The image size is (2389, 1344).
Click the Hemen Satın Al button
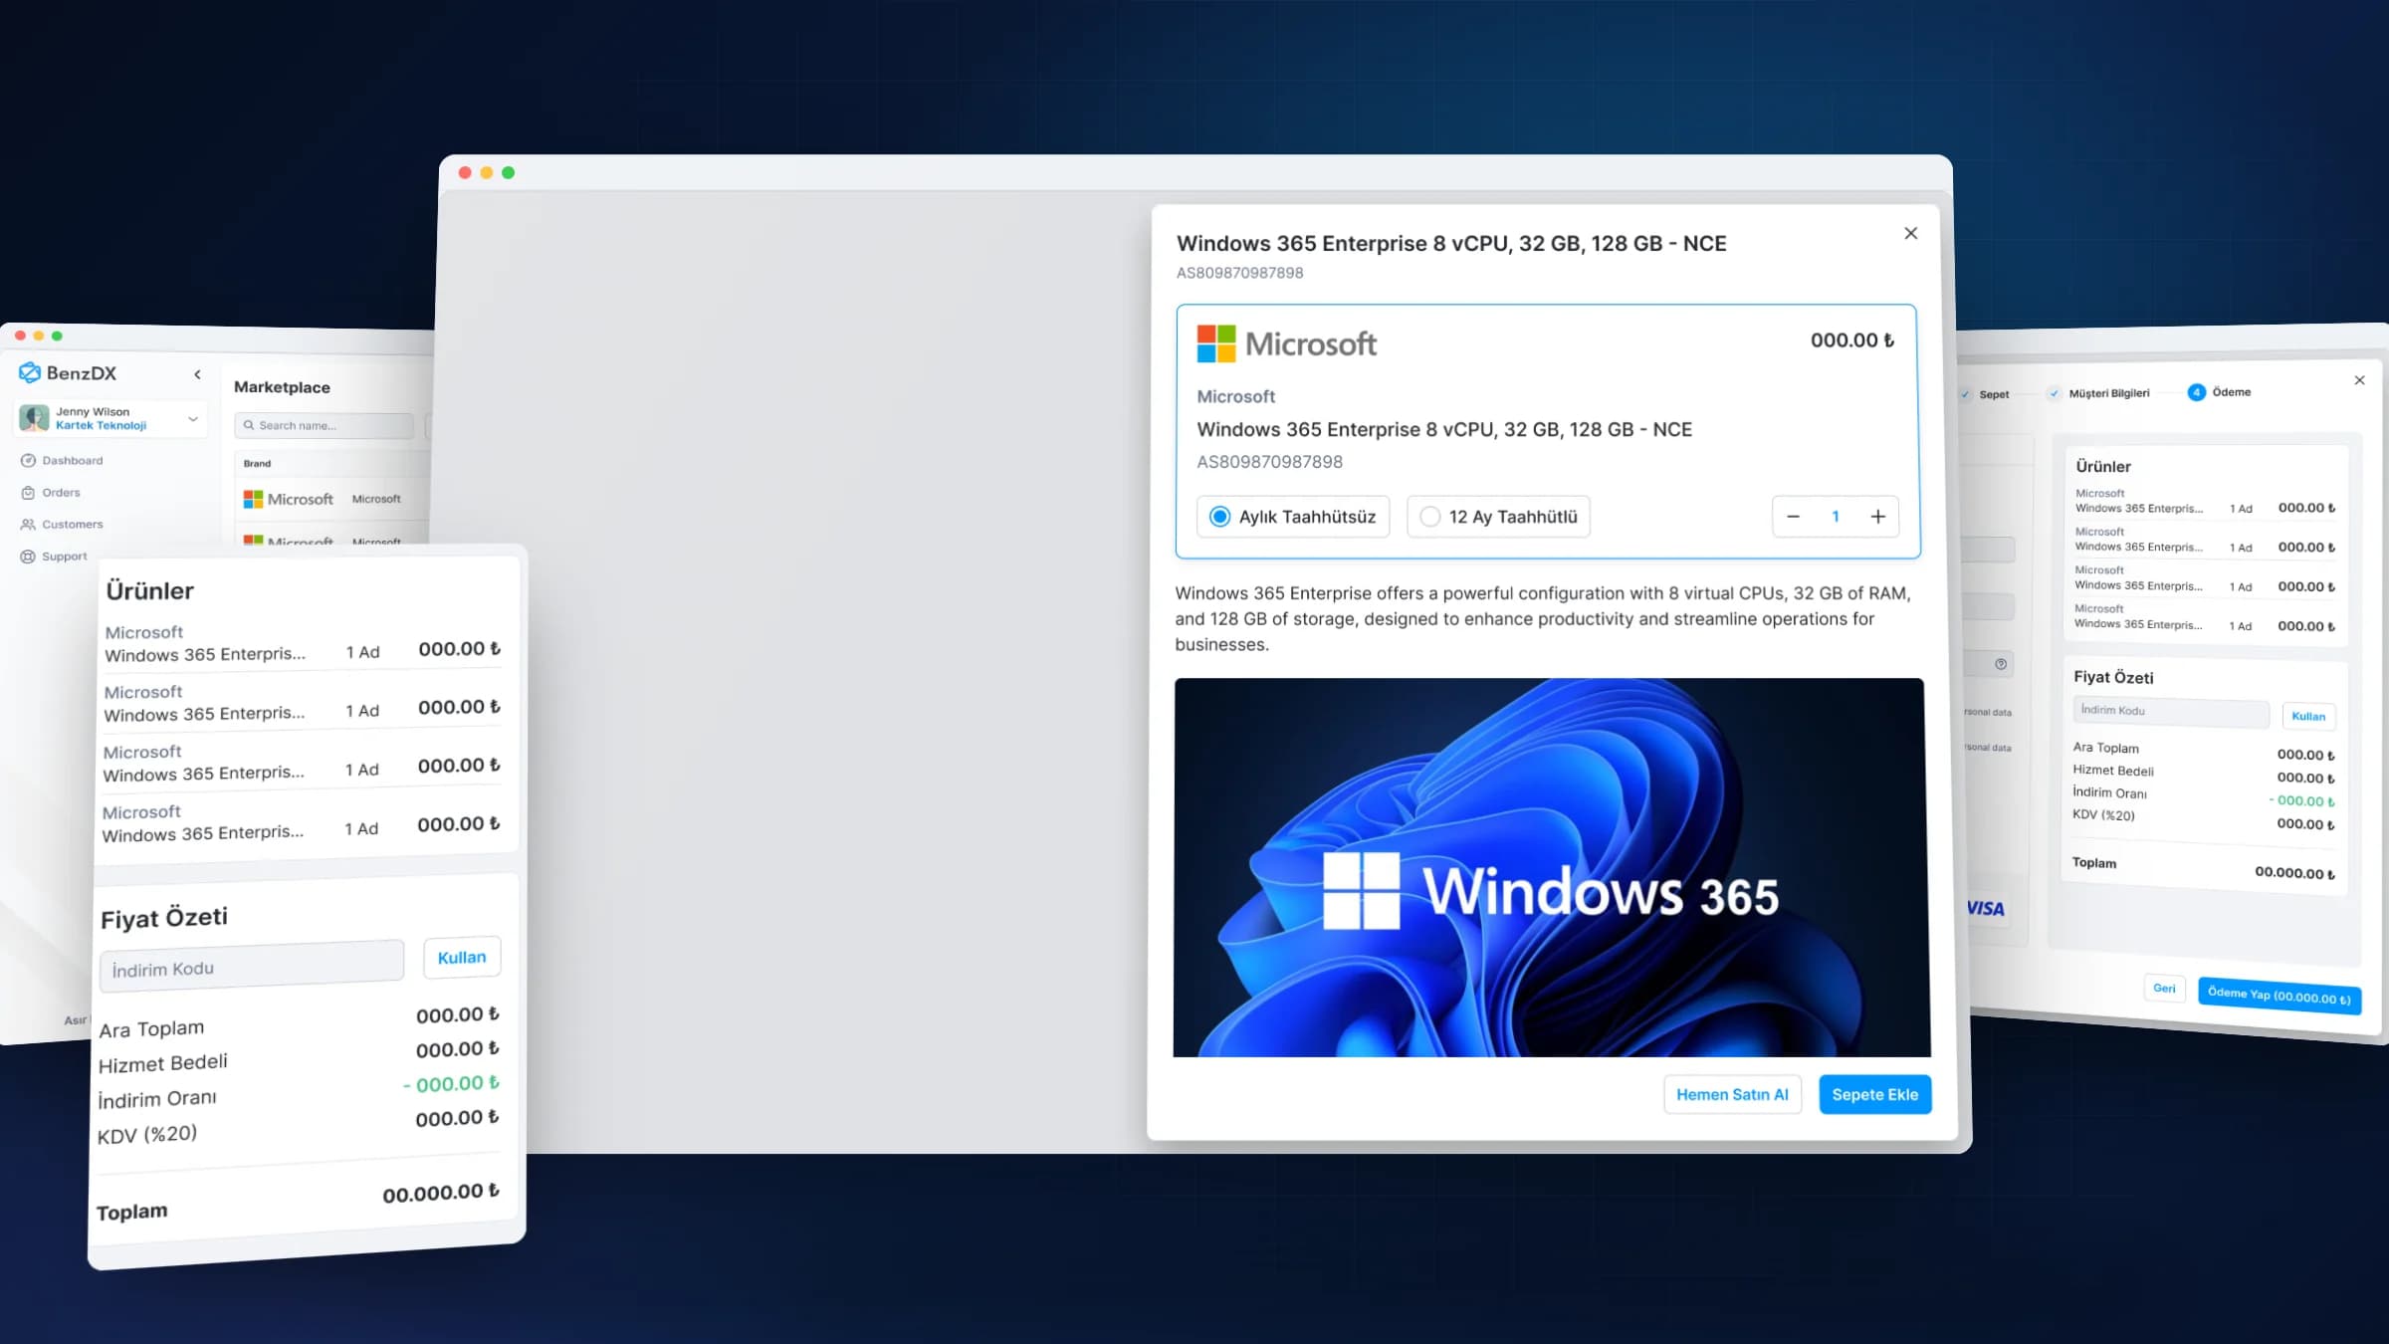(1732, 1094)
